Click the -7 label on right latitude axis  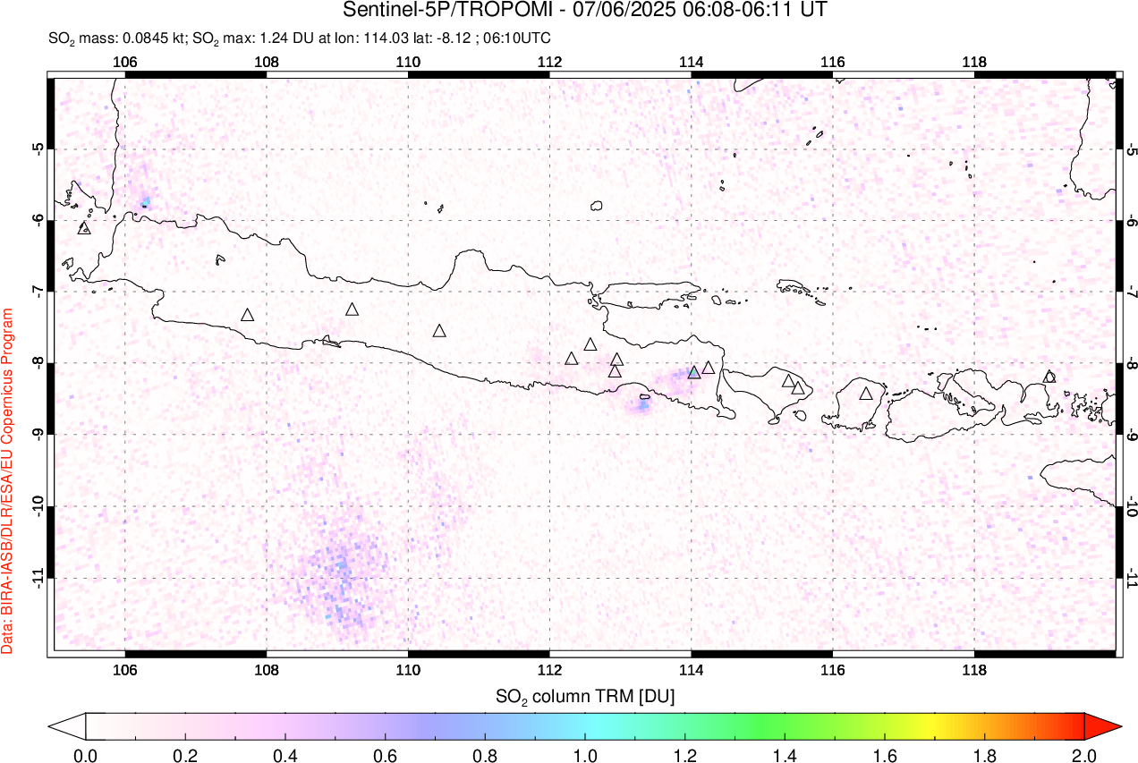[1132, 292]
